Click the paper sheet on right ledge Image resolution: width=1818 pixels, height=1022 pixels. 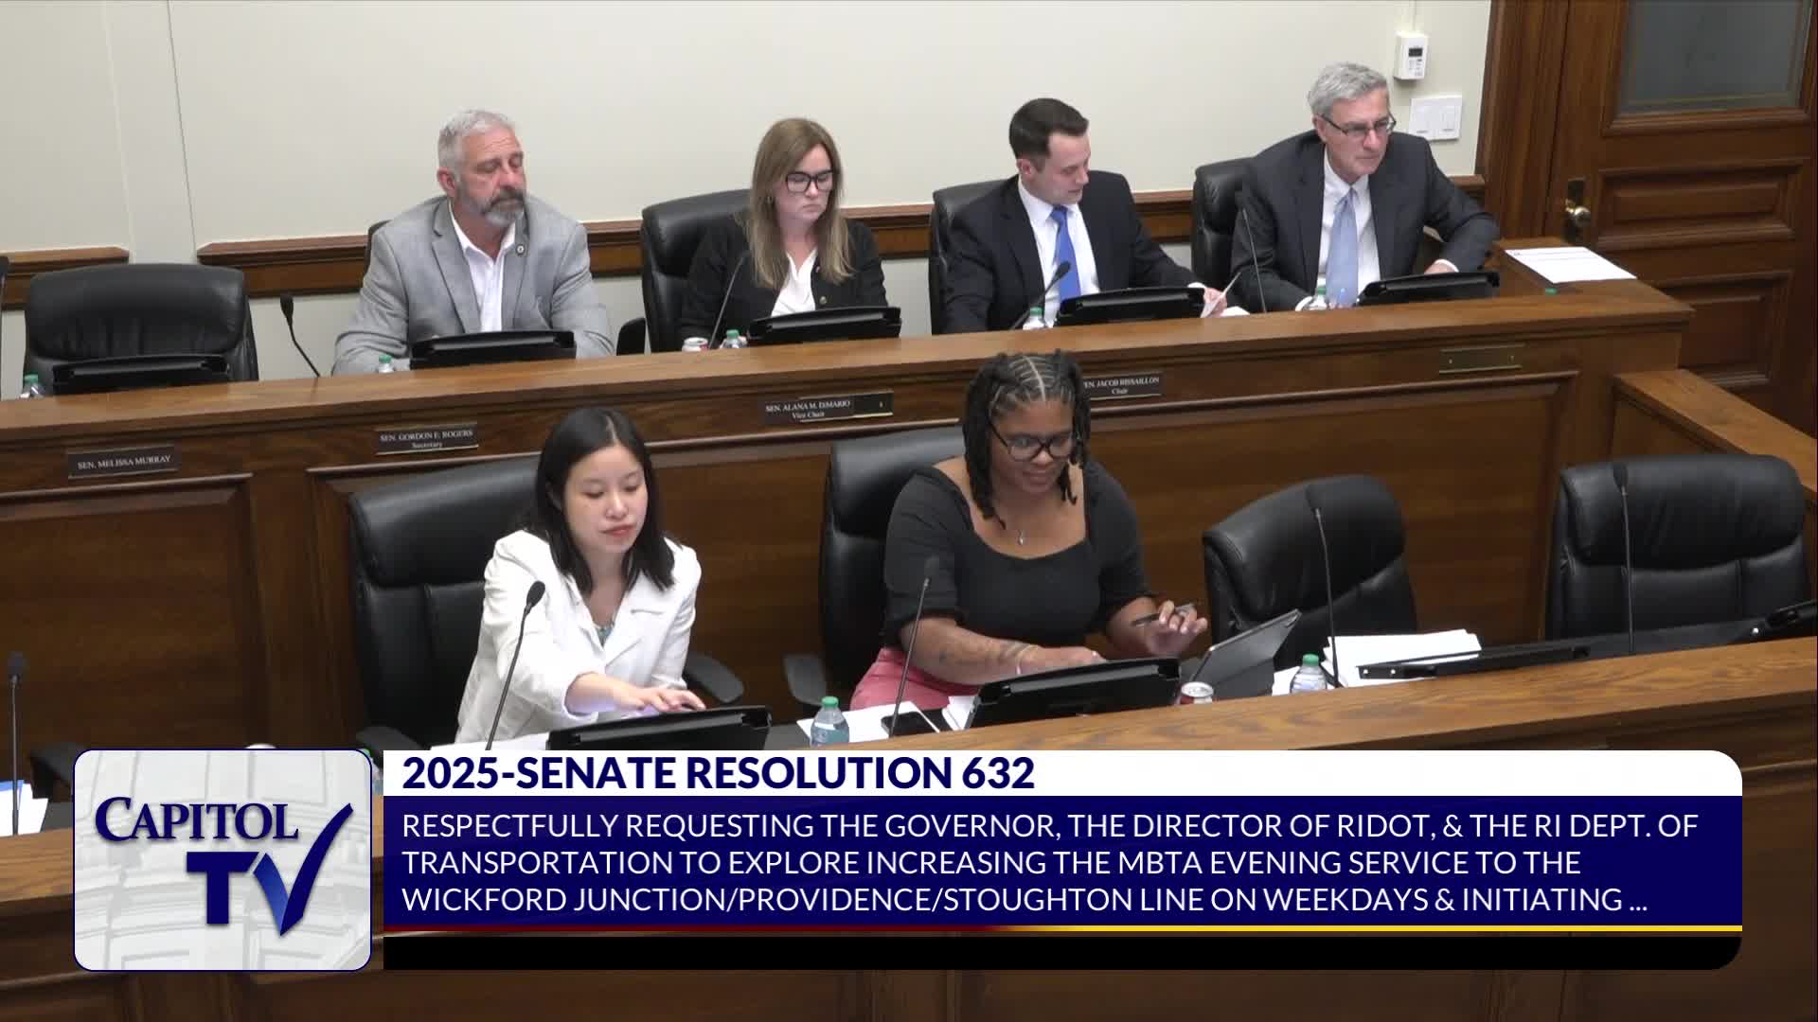coord(1568,263)
